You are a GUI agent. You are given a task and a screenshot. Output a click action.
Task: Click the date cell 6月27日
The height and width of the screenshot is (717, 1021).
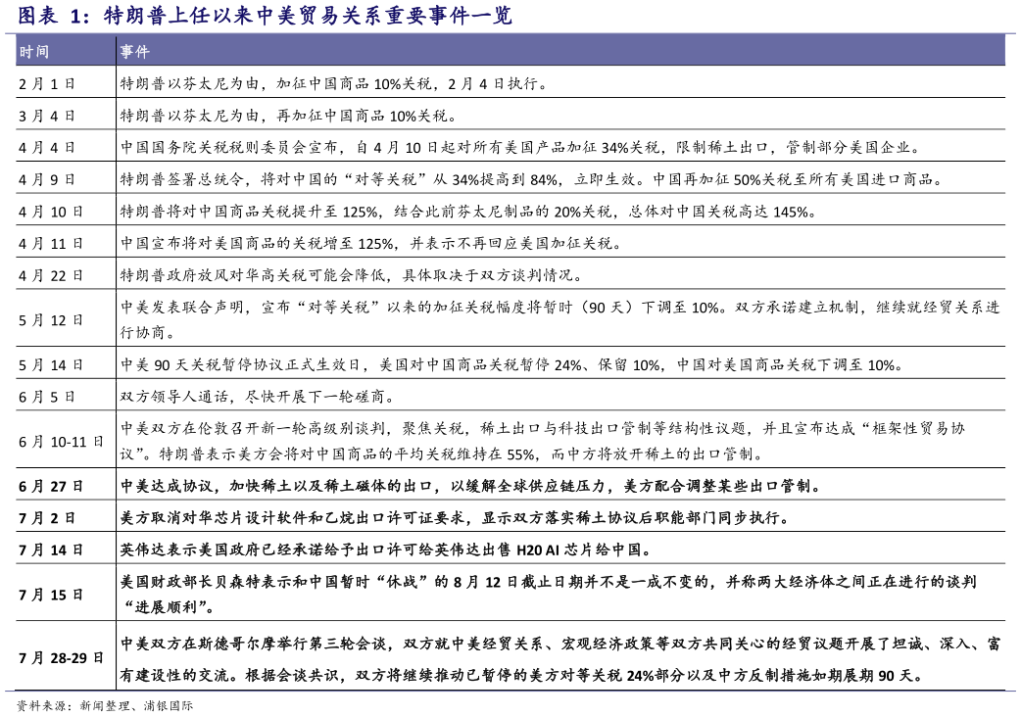[x=51, y=486]
